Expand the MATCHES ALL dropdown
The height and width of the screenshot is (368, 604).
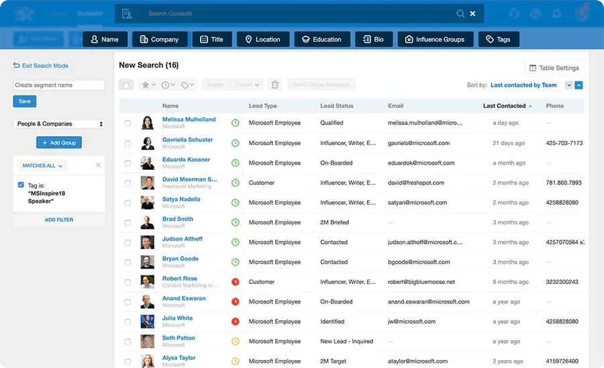click(44, 165)
